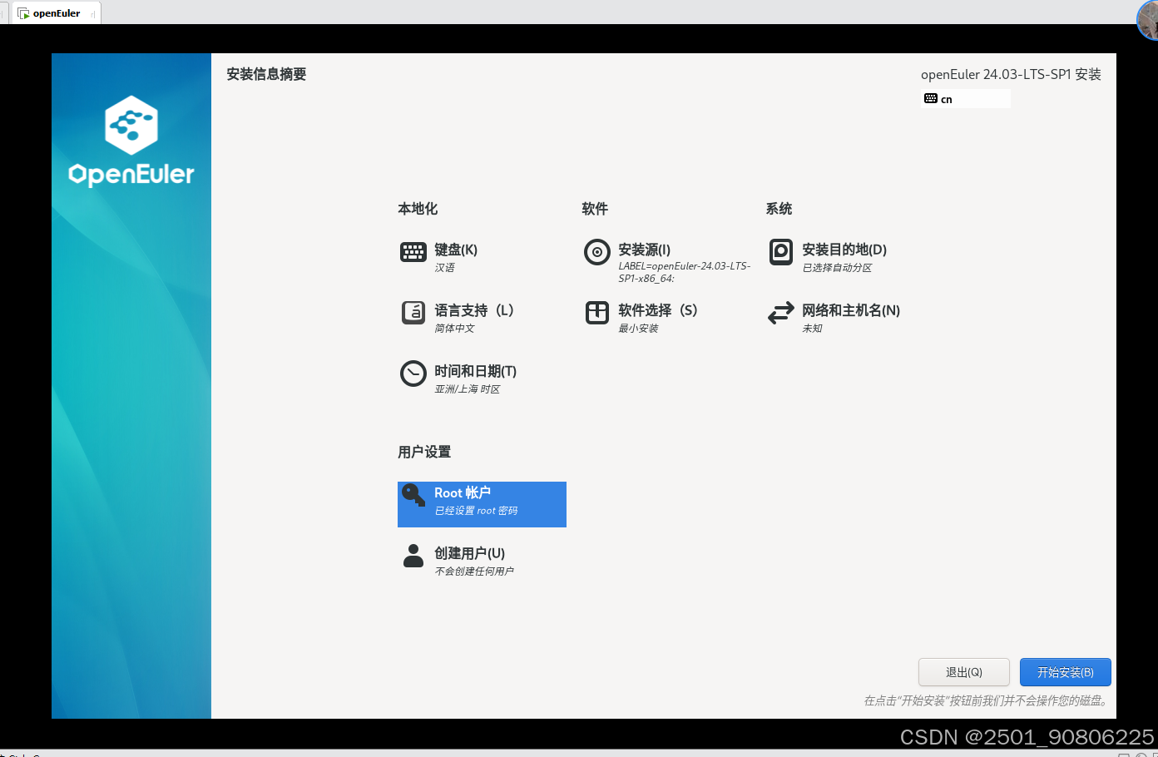Viewport: 1158px width, 757px height.
Task: Click the 已选择自动分区 status text
Action: [838, 268]
